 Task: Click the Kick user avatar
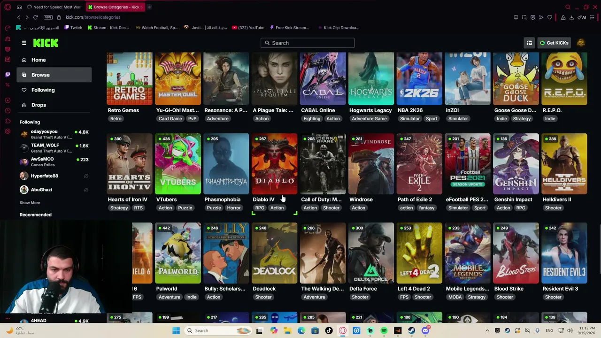coord(581,43)
